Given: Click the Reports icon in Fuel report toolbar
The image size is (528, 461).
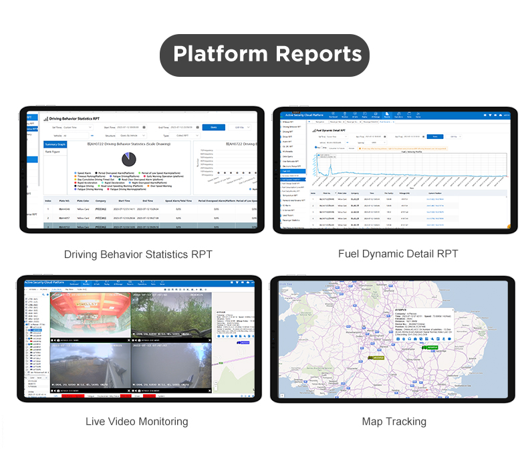Looking at the screenshot, I should [386, 115].
